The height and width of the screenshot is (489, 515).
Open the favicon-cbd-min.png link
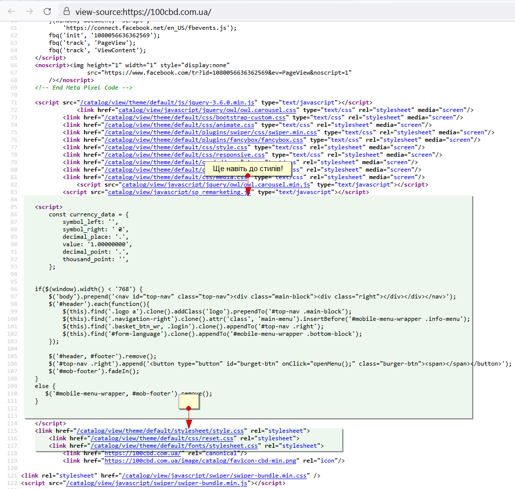pyautogui.click(x=201, y=461)
